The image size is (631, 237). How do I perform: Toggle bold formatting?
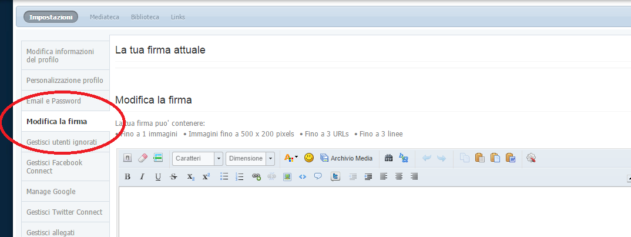pyautogui.click(x=127, y=176)
